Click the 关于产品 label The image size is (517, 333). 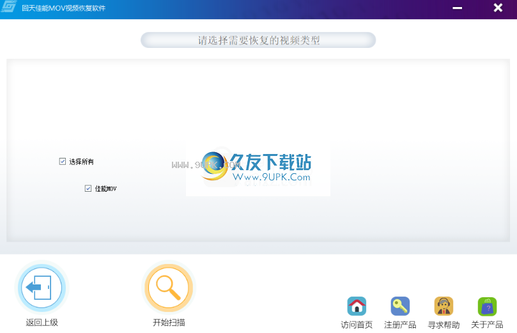(x=487, y=325)
